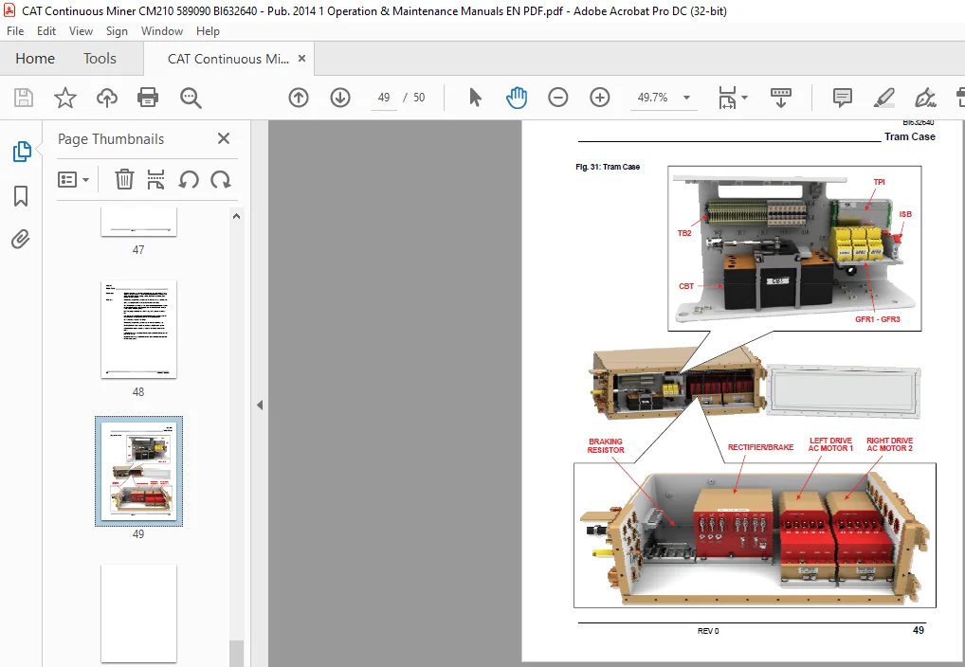Expand the zoom level dropdown
This screenshot has height=667, width=965.
pyautogui.click(x=687, y=98)
